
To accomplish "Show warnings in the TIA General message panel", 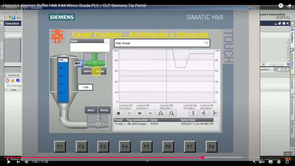I will click(x=13, y=81).
